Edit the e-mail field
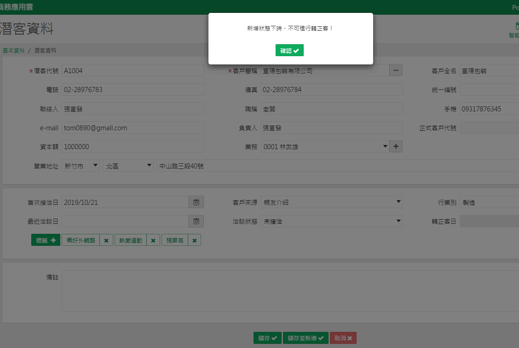 [133, 128]
